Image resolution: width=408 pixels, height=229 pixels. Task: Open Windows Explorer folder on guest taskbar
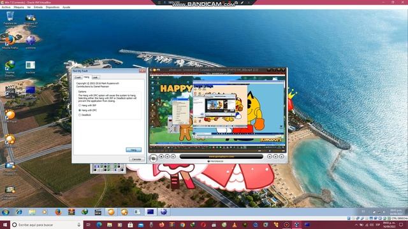click(32, 212)
